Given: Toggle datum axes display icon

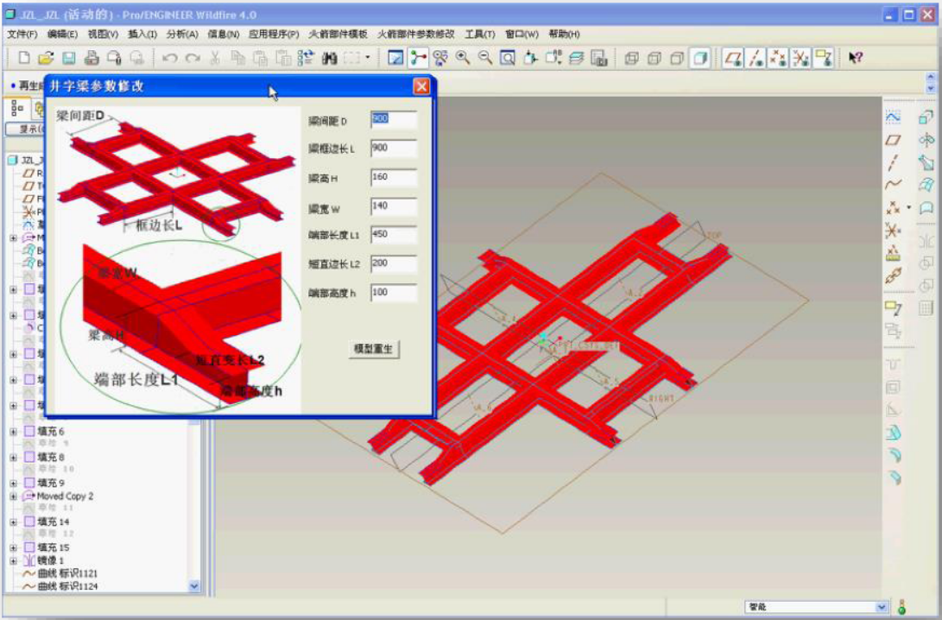Looking at the screenshot, I should (755, 58).
